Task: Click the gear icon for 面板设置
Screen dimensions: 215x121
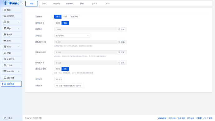Action: [5, 84]
